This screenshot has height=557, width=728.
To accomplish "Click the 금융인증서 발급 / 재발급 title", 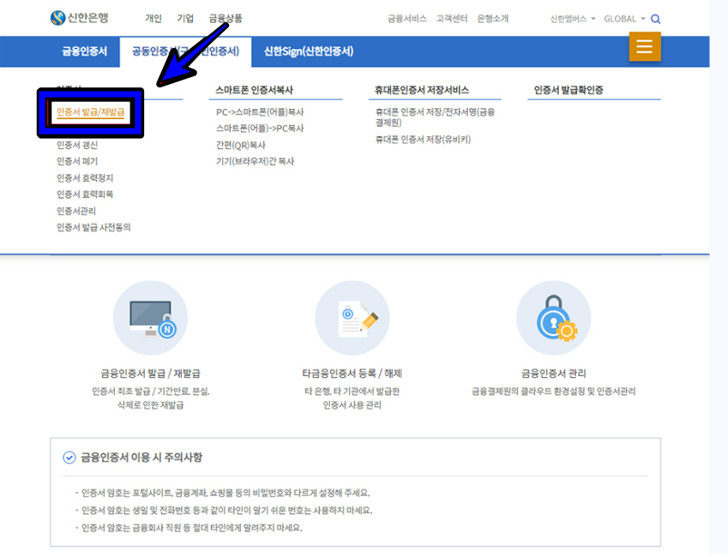I will (150, 374).
